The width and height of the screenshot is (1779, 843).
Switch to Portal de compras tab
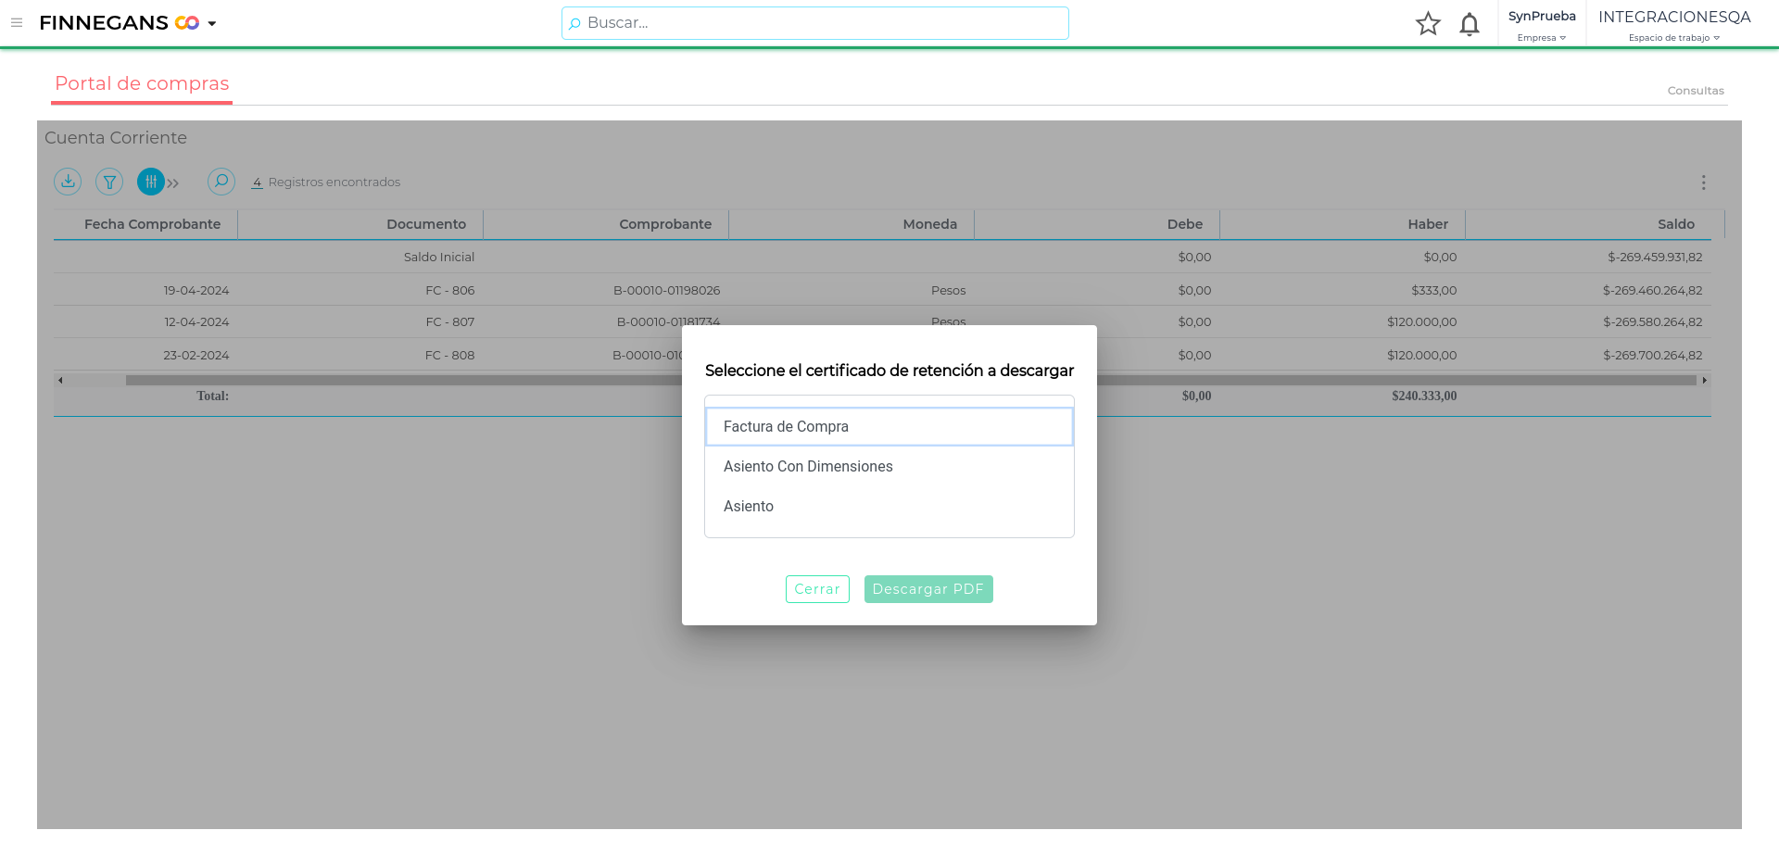pyautogui.click(x=142, y=83)
